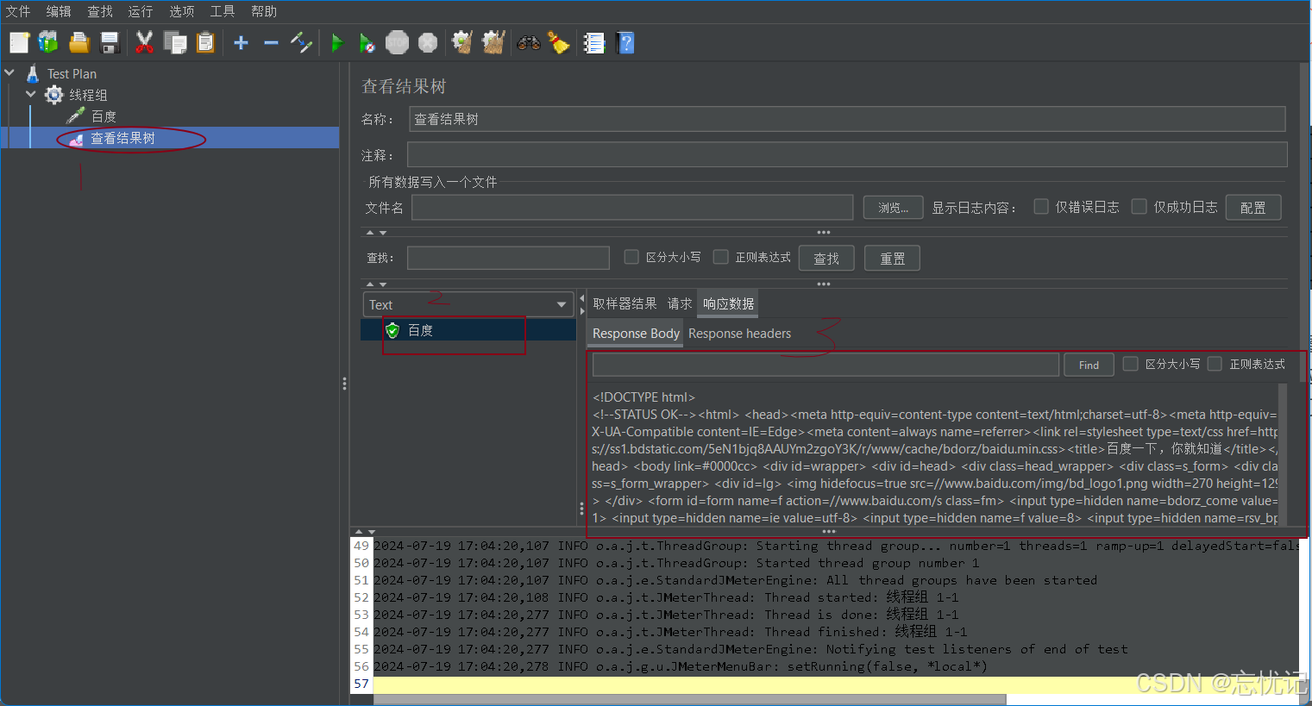The image size is (1312, 706).
Task: Enable the 仅成功日志 checkbox
Action: [1139, 207]
